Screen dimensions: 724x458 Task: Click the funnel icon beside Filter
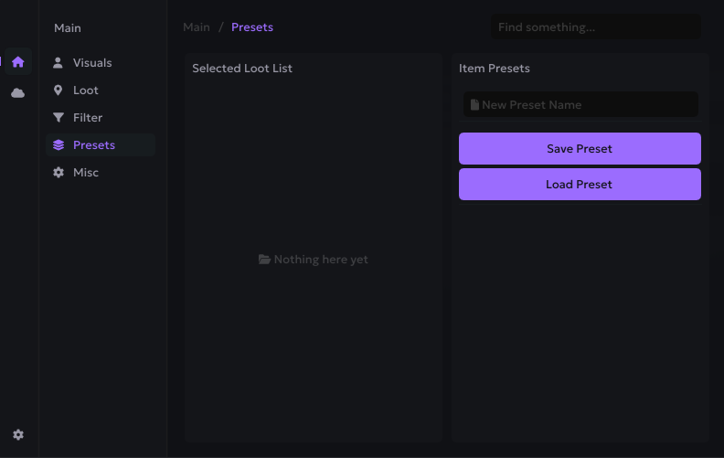[59, 118]
